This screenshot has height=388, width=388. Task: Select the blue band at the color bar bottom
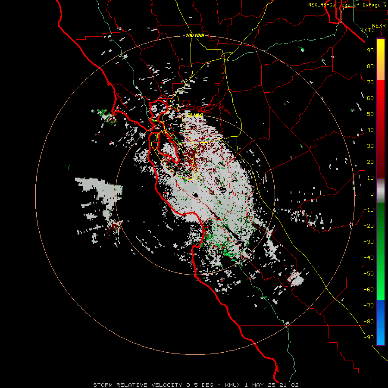tap(381, 322)
